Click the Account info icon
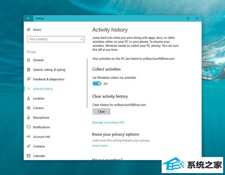225x175 pixels. click(28, 137)
